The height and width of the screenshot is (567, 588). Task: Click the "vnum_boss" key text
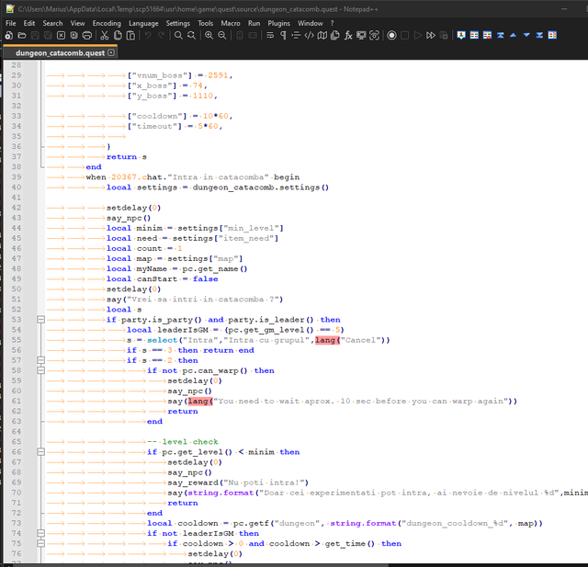[162, 75]
